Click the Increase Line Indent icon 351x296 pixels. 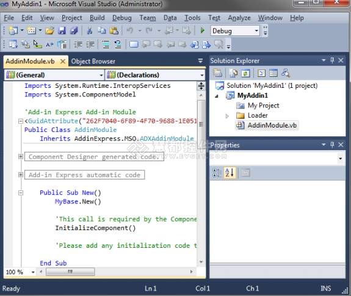[x=90, y=45]
